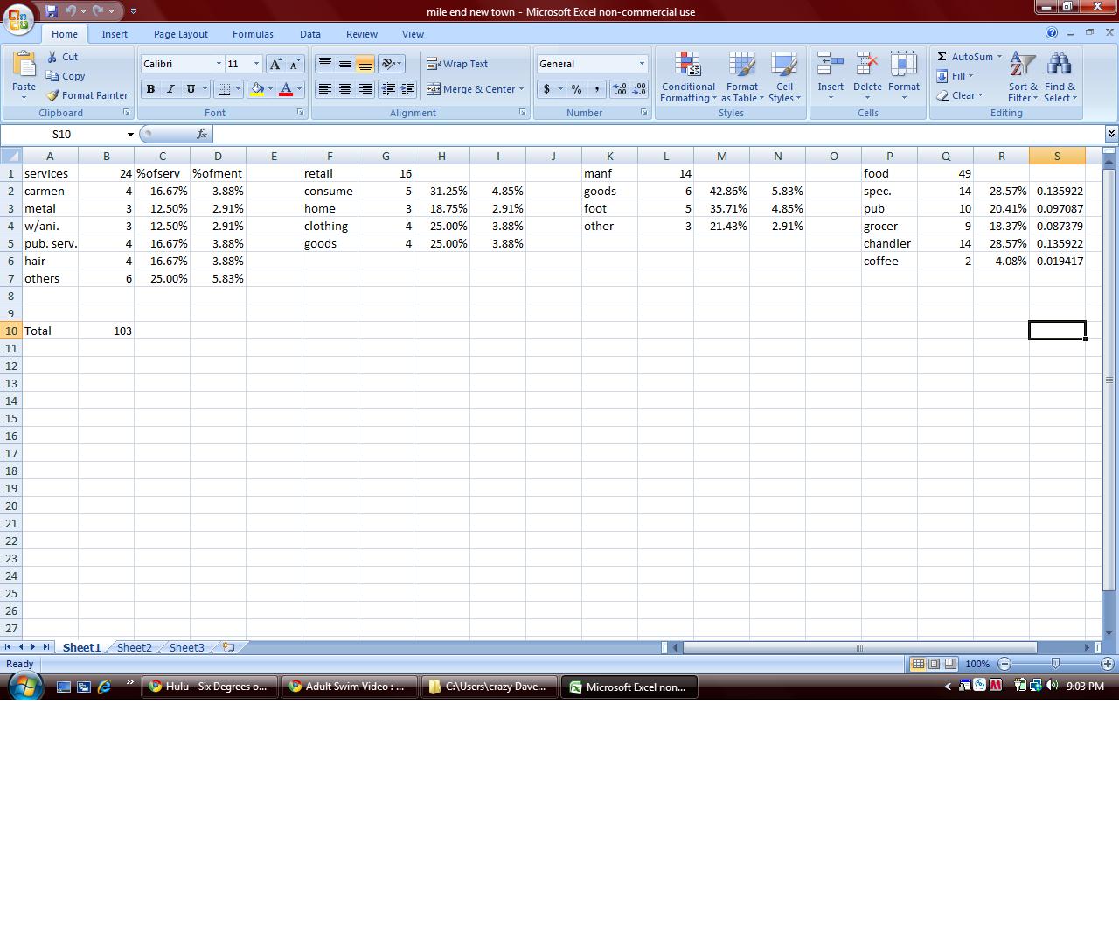Open the Sheet2 worksheet tab
The image size is (1119, 935).
point(134,648)
